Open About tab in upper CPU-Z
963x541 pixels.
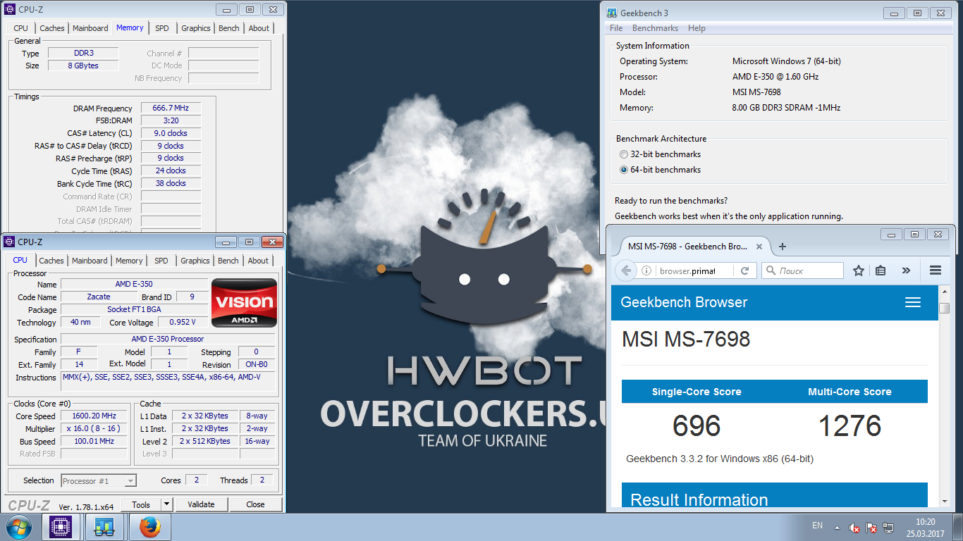click(259, 28)
